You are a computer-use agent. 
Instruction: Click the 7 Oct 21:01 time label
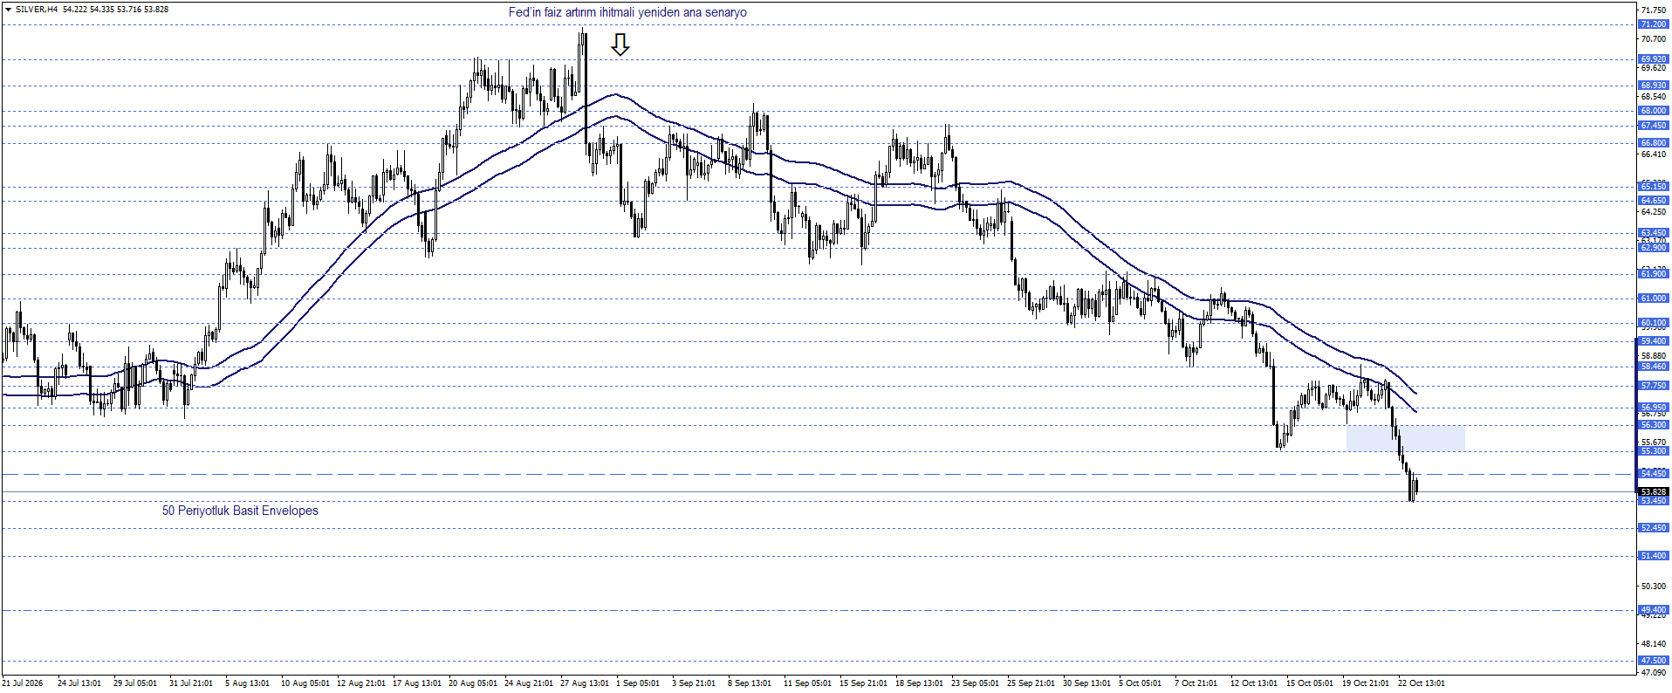pos(1196,683)
